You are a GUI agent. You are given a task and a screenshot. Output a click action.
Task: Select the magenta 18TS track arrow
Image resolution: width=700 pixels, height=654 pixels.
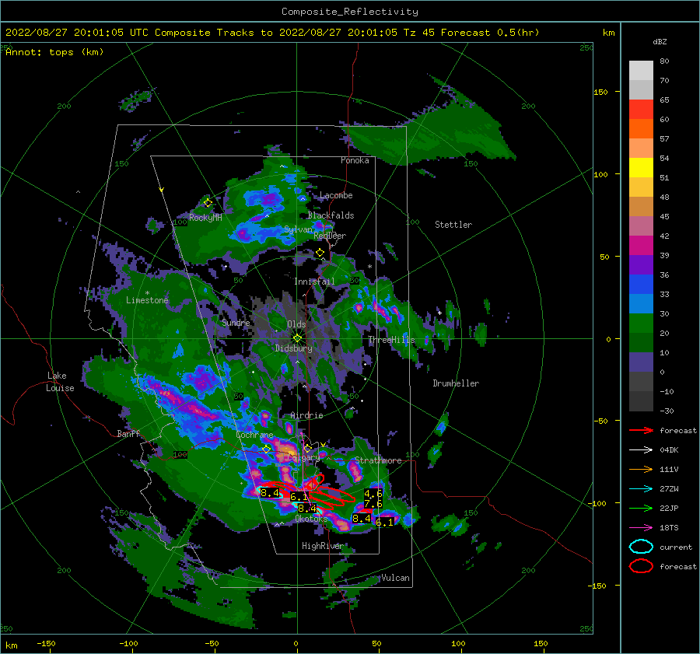(x=641, y=528)
